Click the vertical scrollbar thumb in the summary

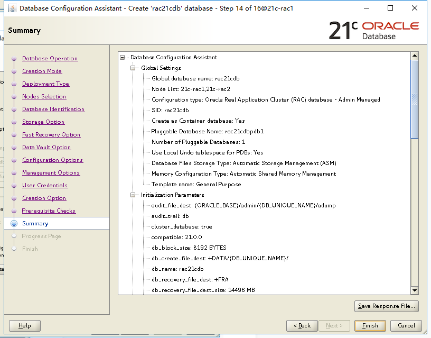[x=415, y=99]
